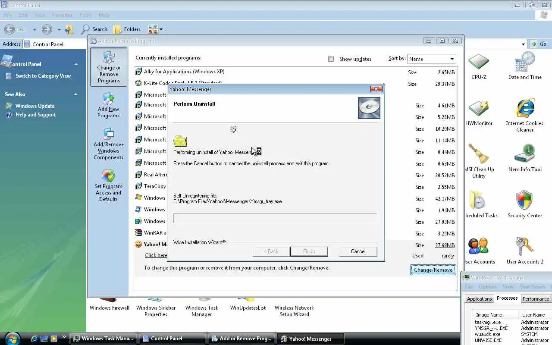
Task: Toggle the Show updates checkbox
Action: point(331,59)
